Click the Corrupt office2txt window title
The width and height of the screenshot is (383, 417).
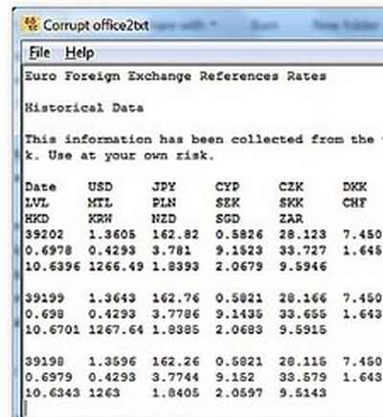pyautogui.click(x=96, y=25)
